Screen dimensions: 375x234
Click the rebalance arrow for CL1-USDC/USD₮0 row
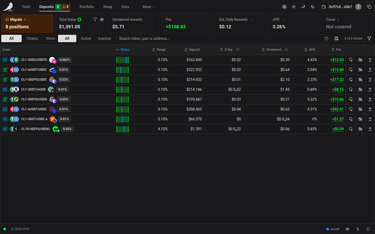[x=351, y=60]
